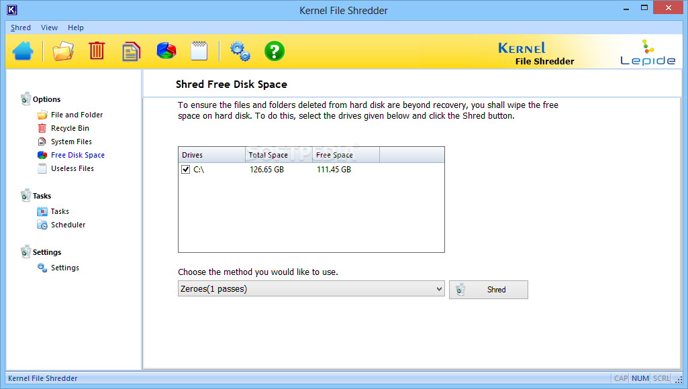Click the document icon beside System Files
This screenshot has width=688, height=389.
tap(42, 142)
